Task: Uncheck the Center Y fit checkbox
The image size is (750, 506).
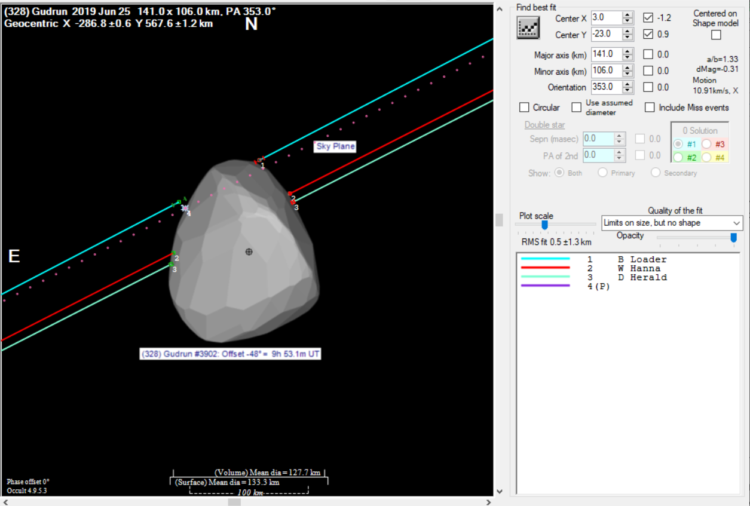Action: click(648, 35)
